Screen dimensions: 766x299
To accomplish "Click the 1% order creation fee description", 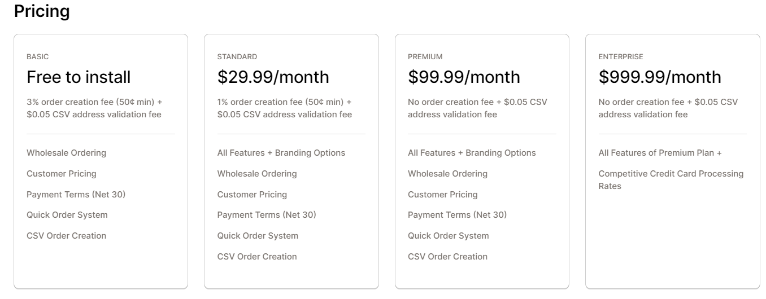I will [x=285, y=108].
